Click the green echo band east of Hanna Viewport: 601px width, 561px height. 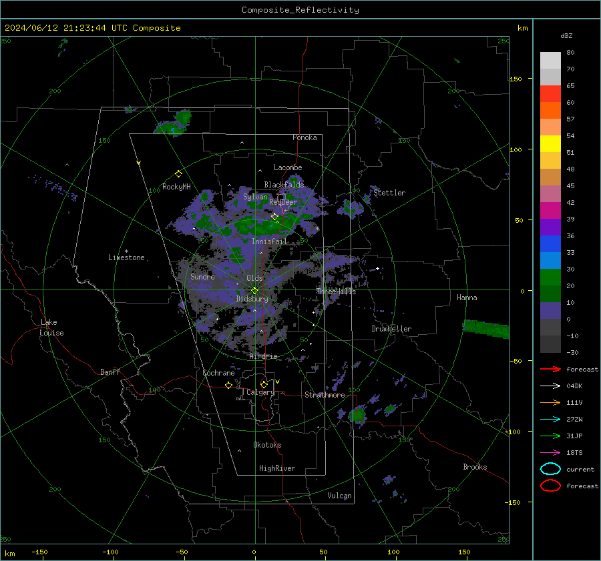[x=486, y=329]
